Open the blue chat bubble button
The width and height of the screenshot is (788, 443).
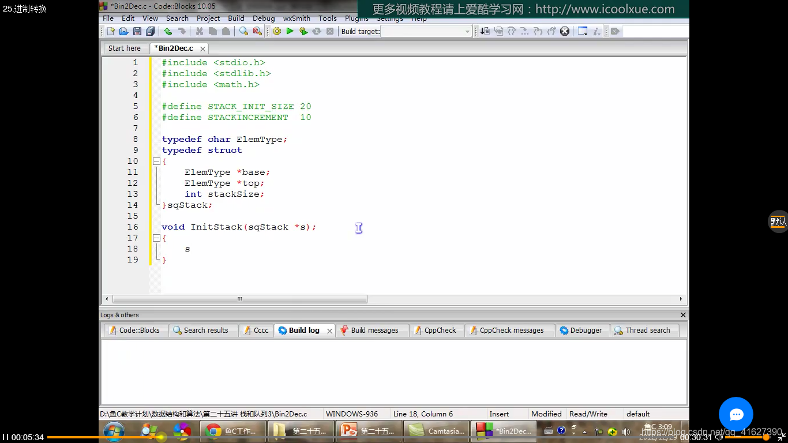coord(736,414)
